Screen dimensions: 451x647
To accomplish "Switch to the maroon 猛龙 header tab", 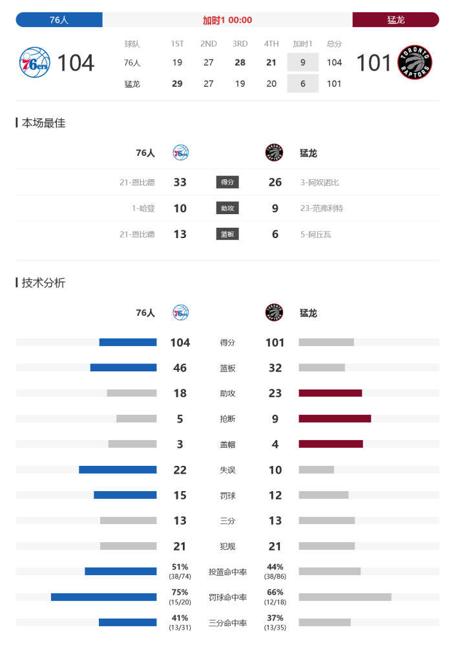I will click(396, 20).
